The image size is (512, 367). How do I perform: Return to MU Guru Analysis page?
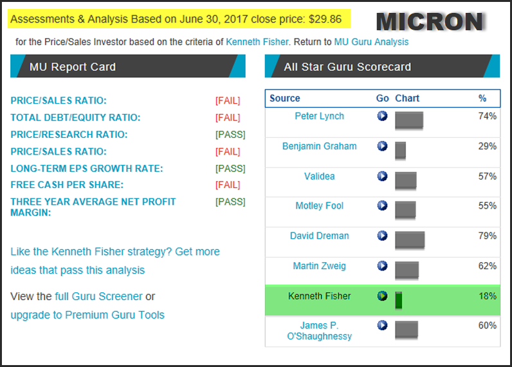click(x=371, y=42)
